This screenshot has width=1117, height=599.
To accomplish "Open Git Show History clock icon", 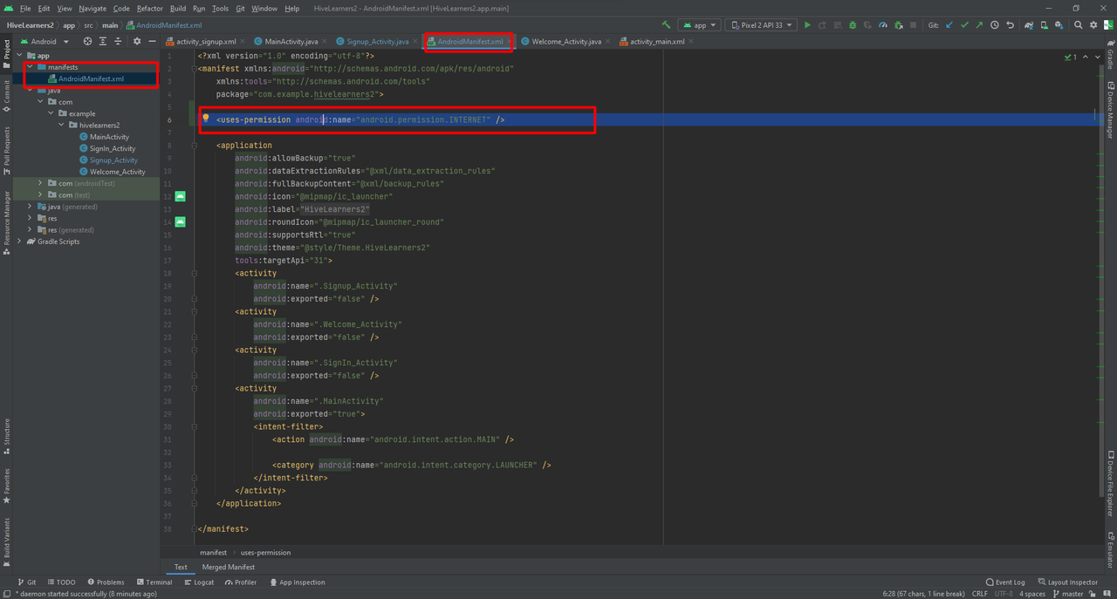I will tap(995, 25).
